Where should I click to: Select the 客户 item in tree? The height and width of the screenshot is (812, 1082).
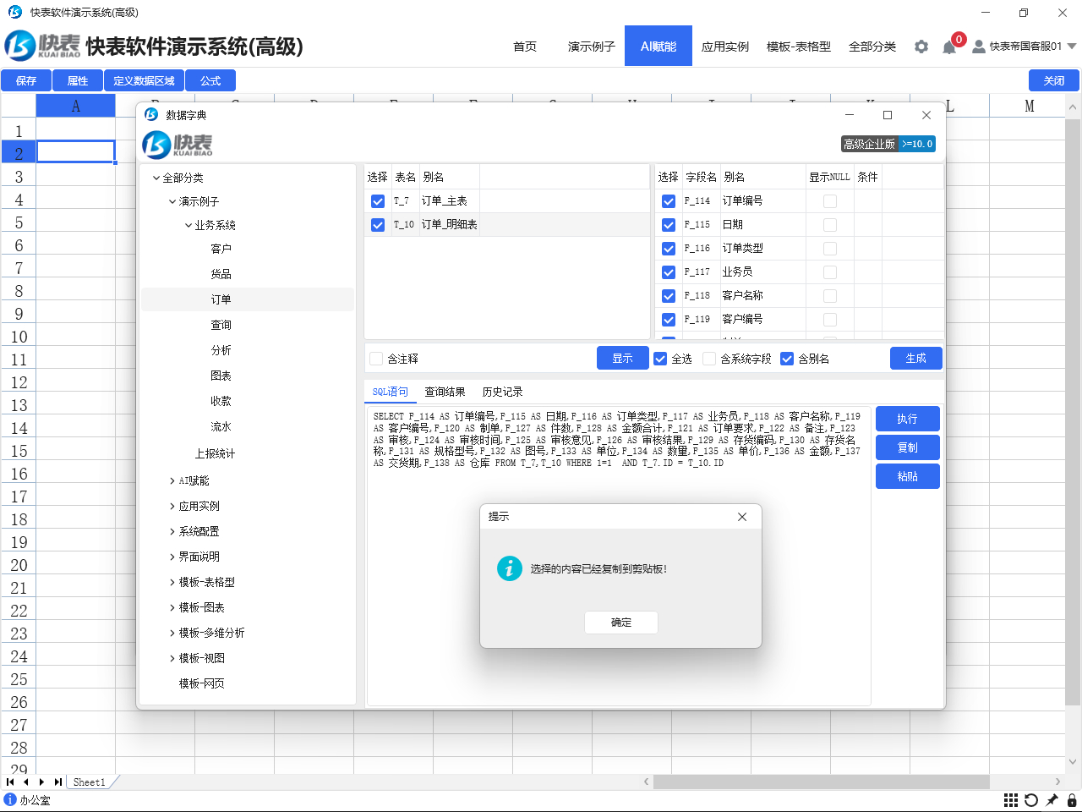coord(221,249)
